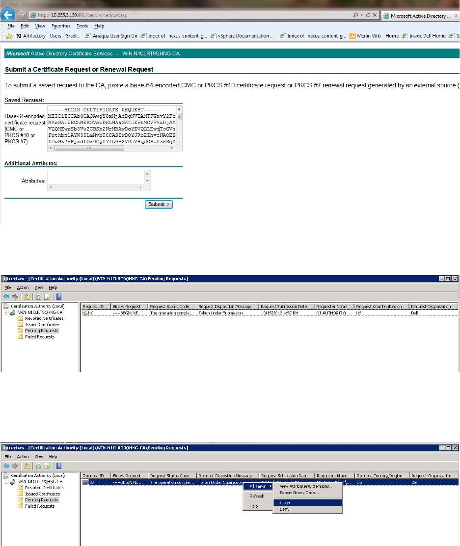This screenshot has height=546, width=460.
Task: Stop loading with the X icon in address bar
Action: (x=375, y=15)
